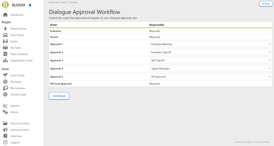Open the Approval 4 Upper Manager dropdown
This screenshot has height=146, width=274.
210,68
